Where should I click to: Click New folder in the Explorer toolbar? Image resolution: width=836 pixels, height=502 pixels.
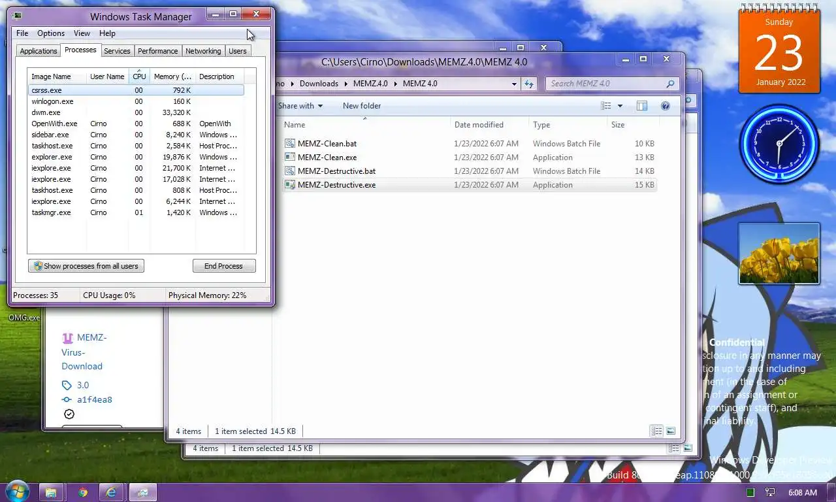point(362,106)
